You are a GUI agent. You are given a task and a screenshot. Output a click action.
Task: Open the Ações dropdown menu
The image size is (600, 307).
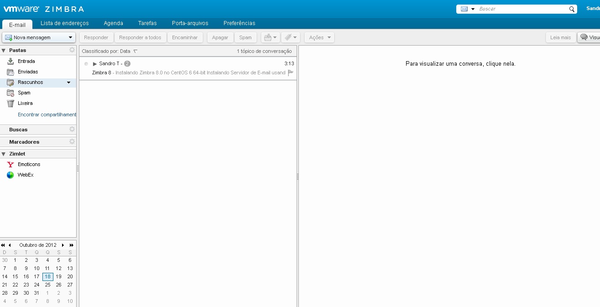click(319, 37)
